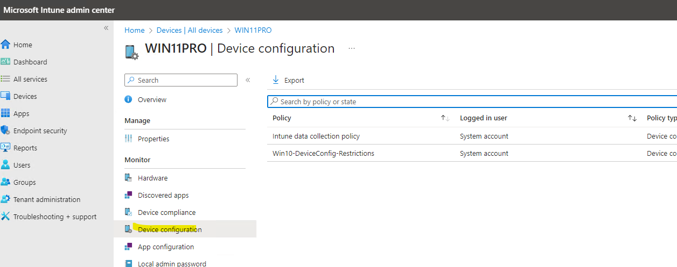677x267 pixels.
Task: Collapse the device blade menu
Action: [248, 80]
